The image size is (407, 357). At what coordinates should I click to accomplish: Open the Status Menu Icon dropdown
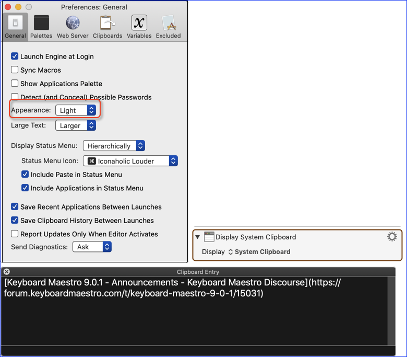tap(130, 160)
